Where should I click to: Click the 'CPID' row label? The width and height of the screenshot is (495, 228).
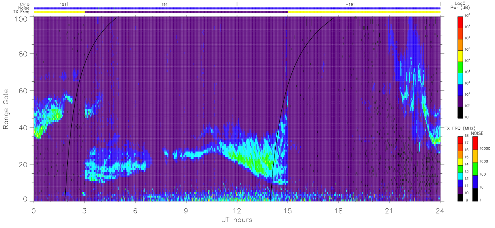click(x=24, y=4)
